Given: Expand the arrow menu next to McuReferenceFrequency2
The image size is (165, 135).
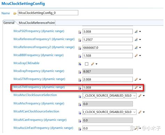Looking at the screenshot, I should [x=140, y=47].
